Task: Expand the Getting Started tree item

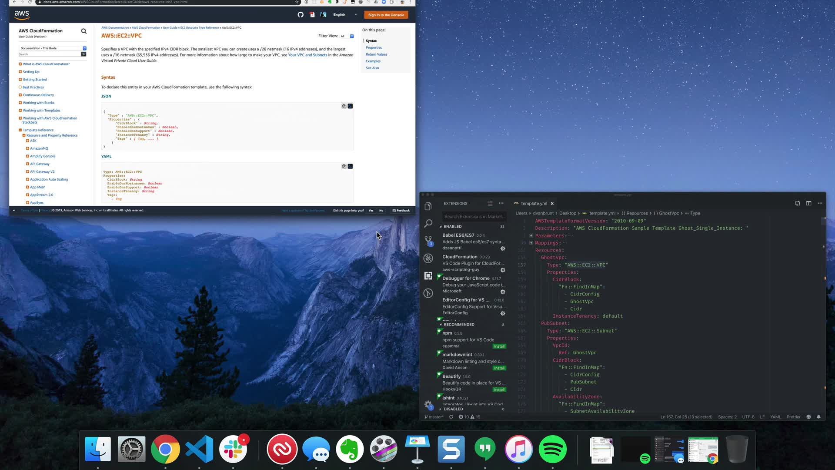Action: click(20, 80)
